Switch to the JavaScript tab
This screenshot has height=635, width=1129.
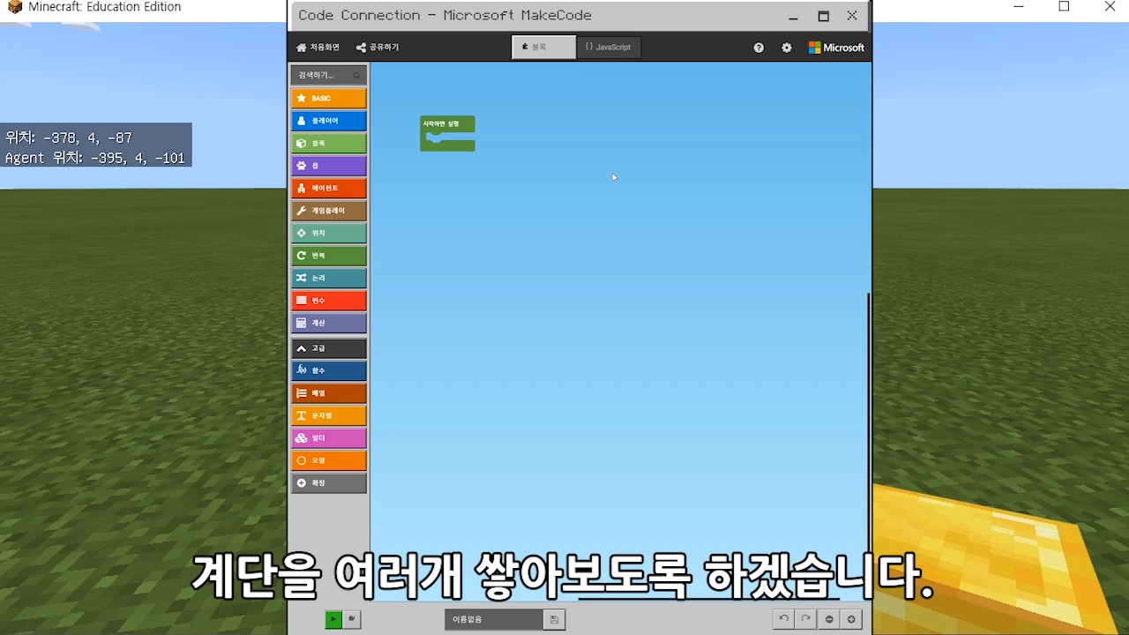(609, 47)
